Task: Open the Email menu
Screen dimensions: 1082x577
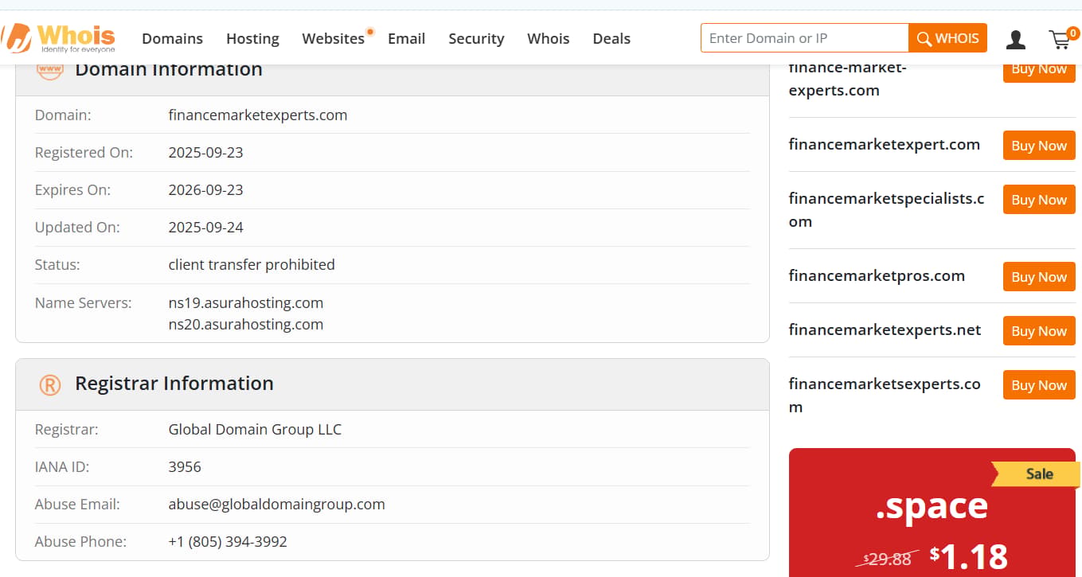Action: (406, 38)
